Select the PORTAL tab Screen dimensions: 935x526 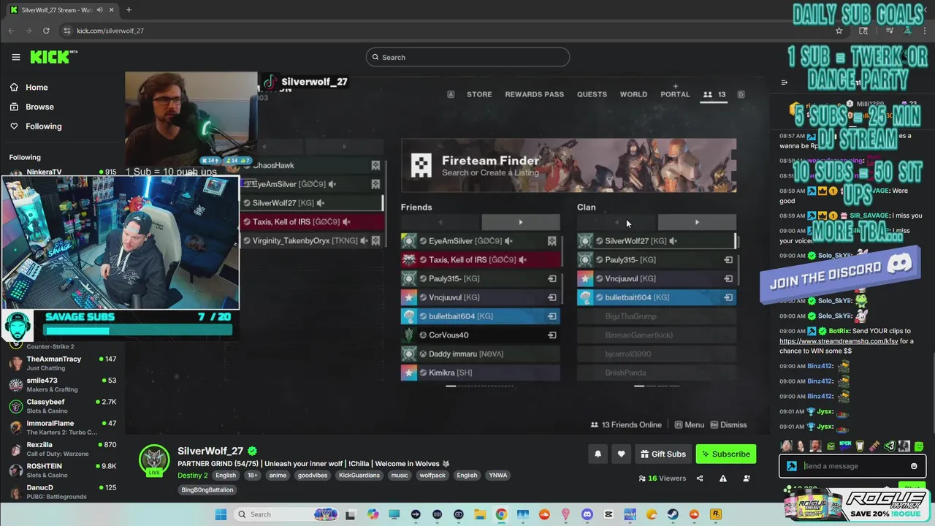point(675,94)
